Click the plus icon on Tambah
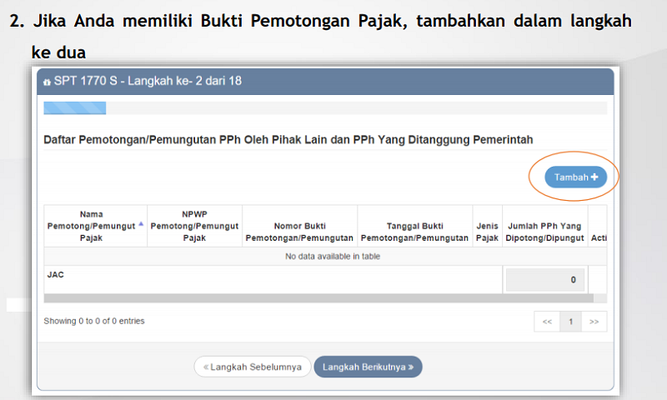This screenshot has height=400, width=667. 594,177
